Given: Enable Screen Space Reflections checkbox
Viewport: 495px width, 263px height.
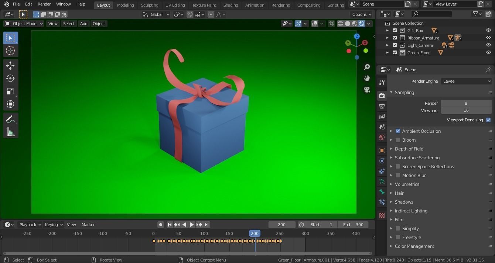Looking at the screenshot, I should point(398,166).
